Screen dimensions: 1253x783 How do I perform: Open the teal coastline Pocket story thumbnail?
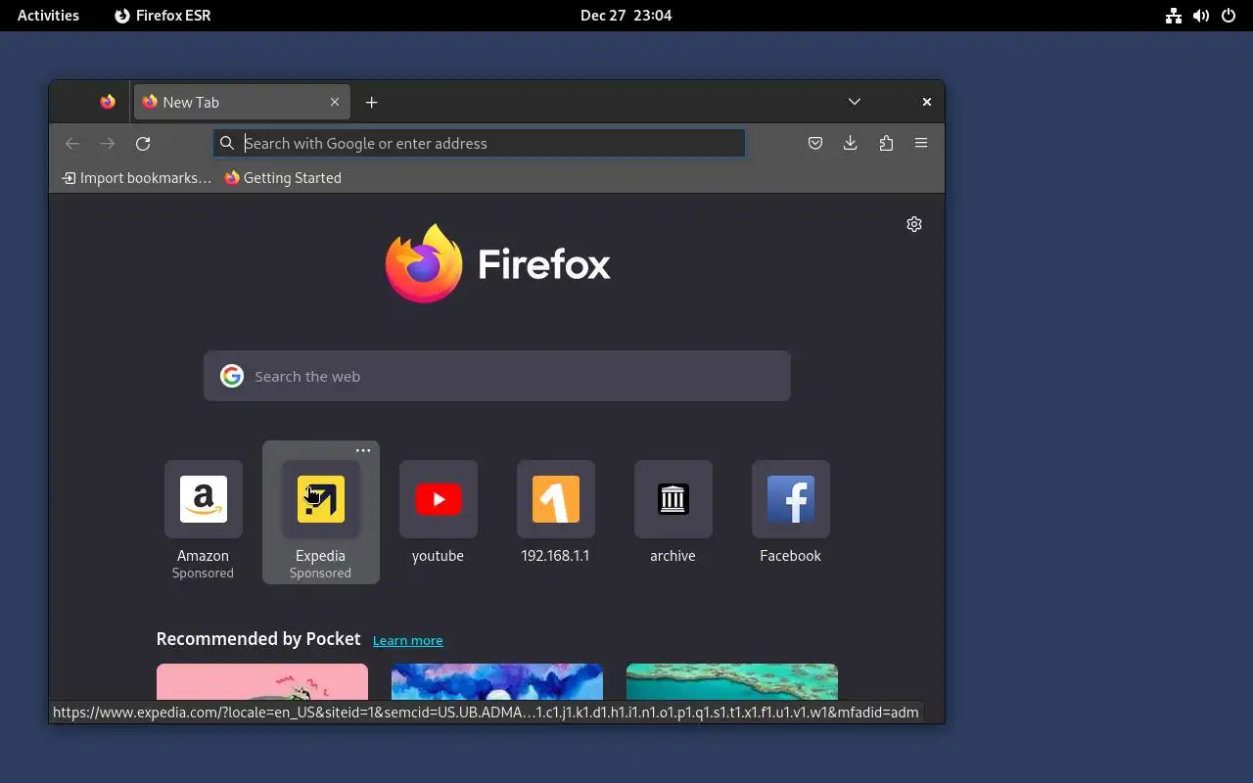732,681
